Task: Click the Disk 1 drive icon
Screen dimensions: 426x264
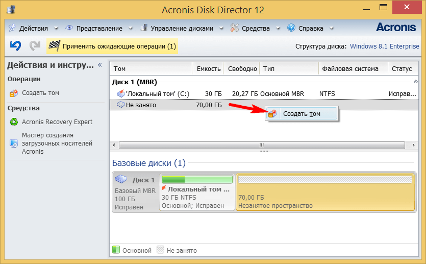Action: click(x=121, y=180)
